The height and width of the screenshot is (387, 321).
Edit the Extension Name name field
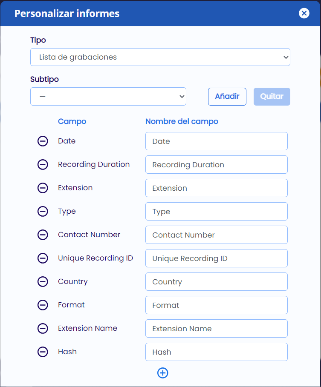[x=217, y=329]
